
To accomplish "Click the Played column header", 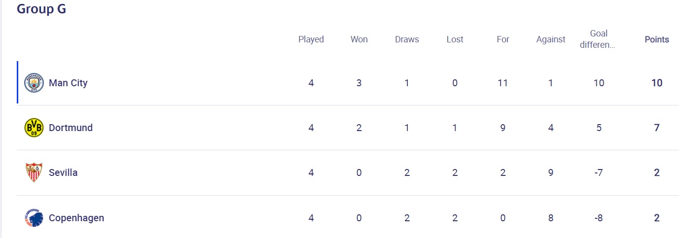I will (x=311, y=39).
